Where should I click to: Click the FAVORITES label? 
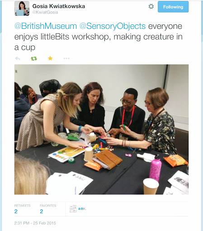coord(48,206)
